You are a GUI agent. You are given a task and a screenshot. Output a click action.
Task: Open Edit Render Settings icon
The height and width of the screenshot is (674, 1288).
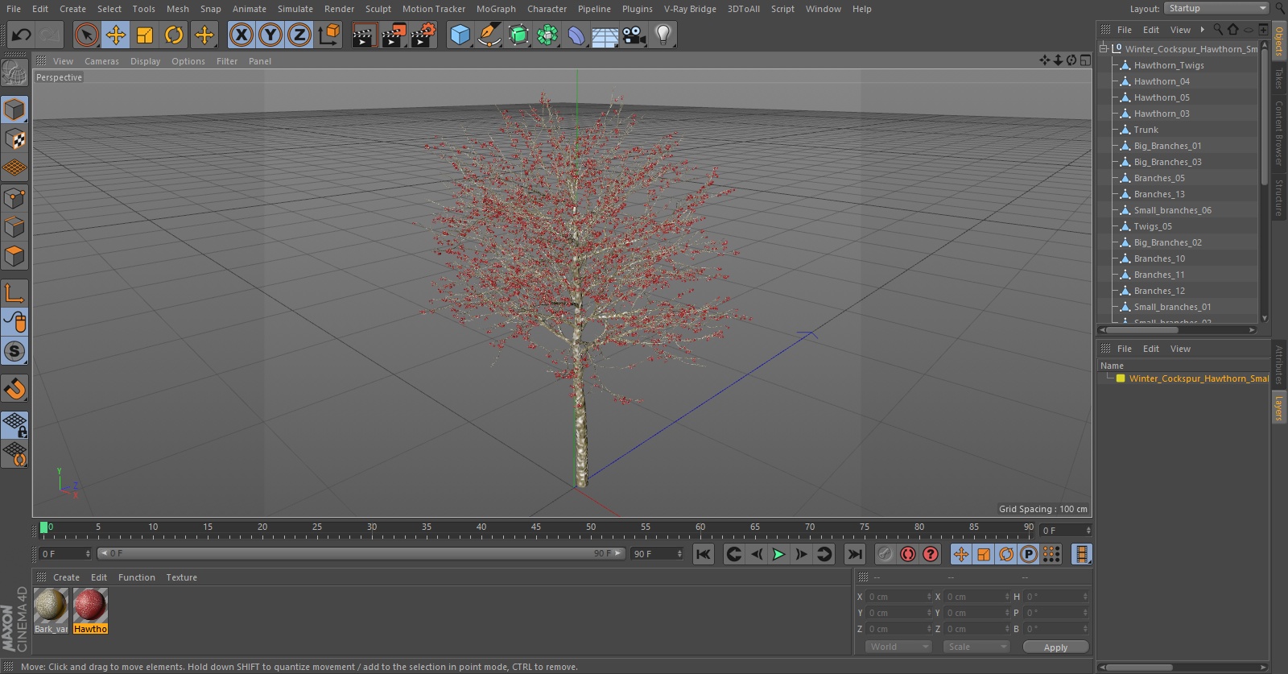(x=423, y=35)
